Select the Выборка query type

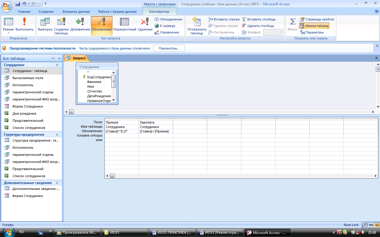pyautogui.click(x=45, y=25)
